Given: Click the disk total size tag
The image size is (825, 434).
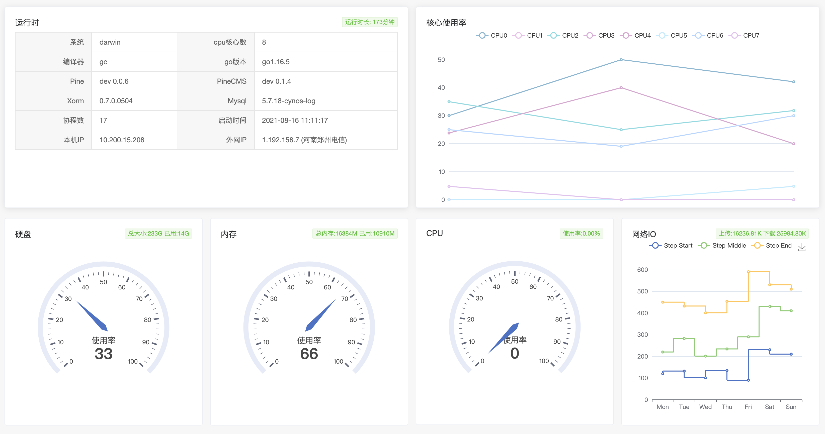Looking at the screenshot, I should point(158,233).
